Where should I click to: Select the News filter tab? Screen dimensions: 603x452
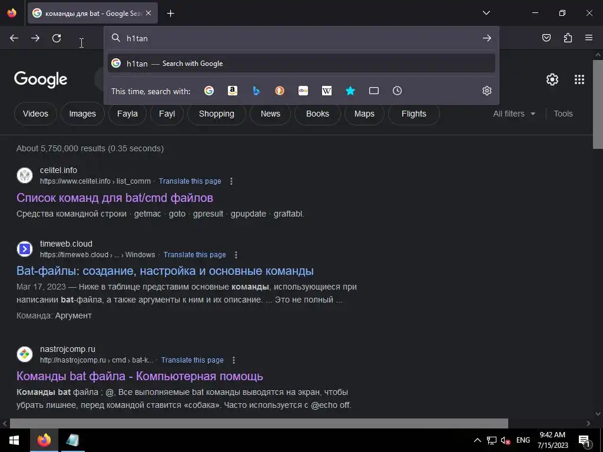coord(270,114)
